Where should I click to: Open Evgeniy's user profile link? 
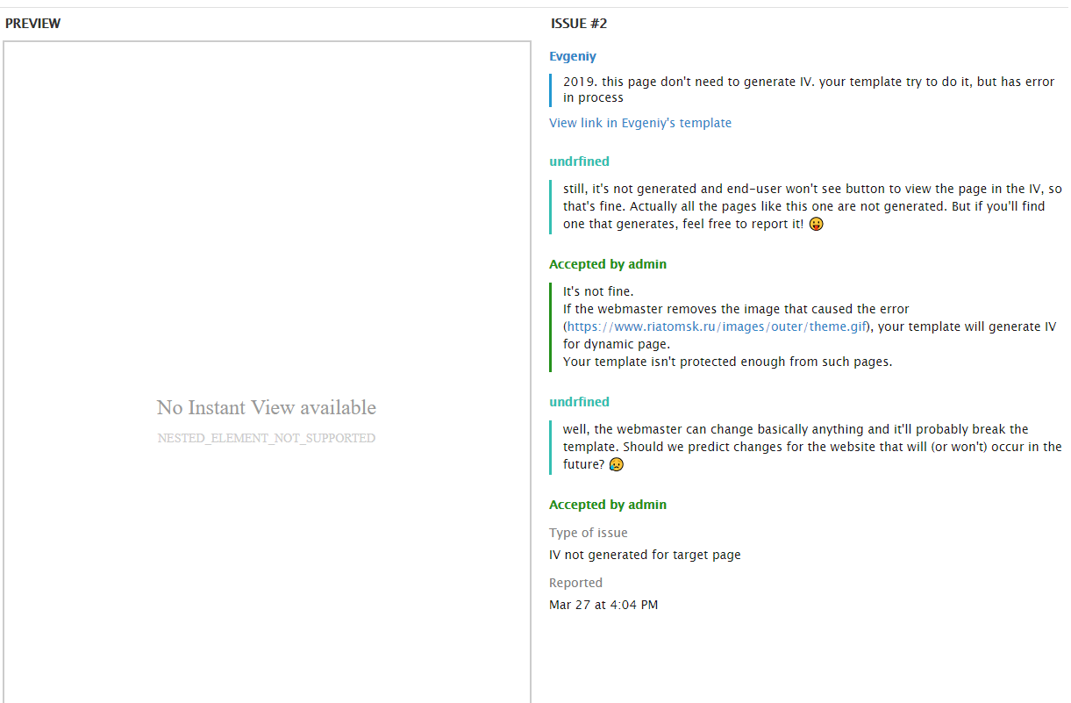[x=572, y=56]
